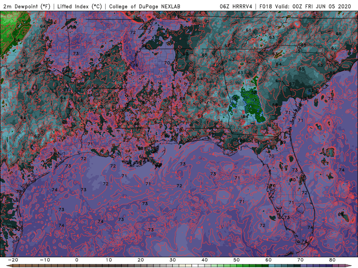Click the -10 label on the color scale

pos(45,260)
